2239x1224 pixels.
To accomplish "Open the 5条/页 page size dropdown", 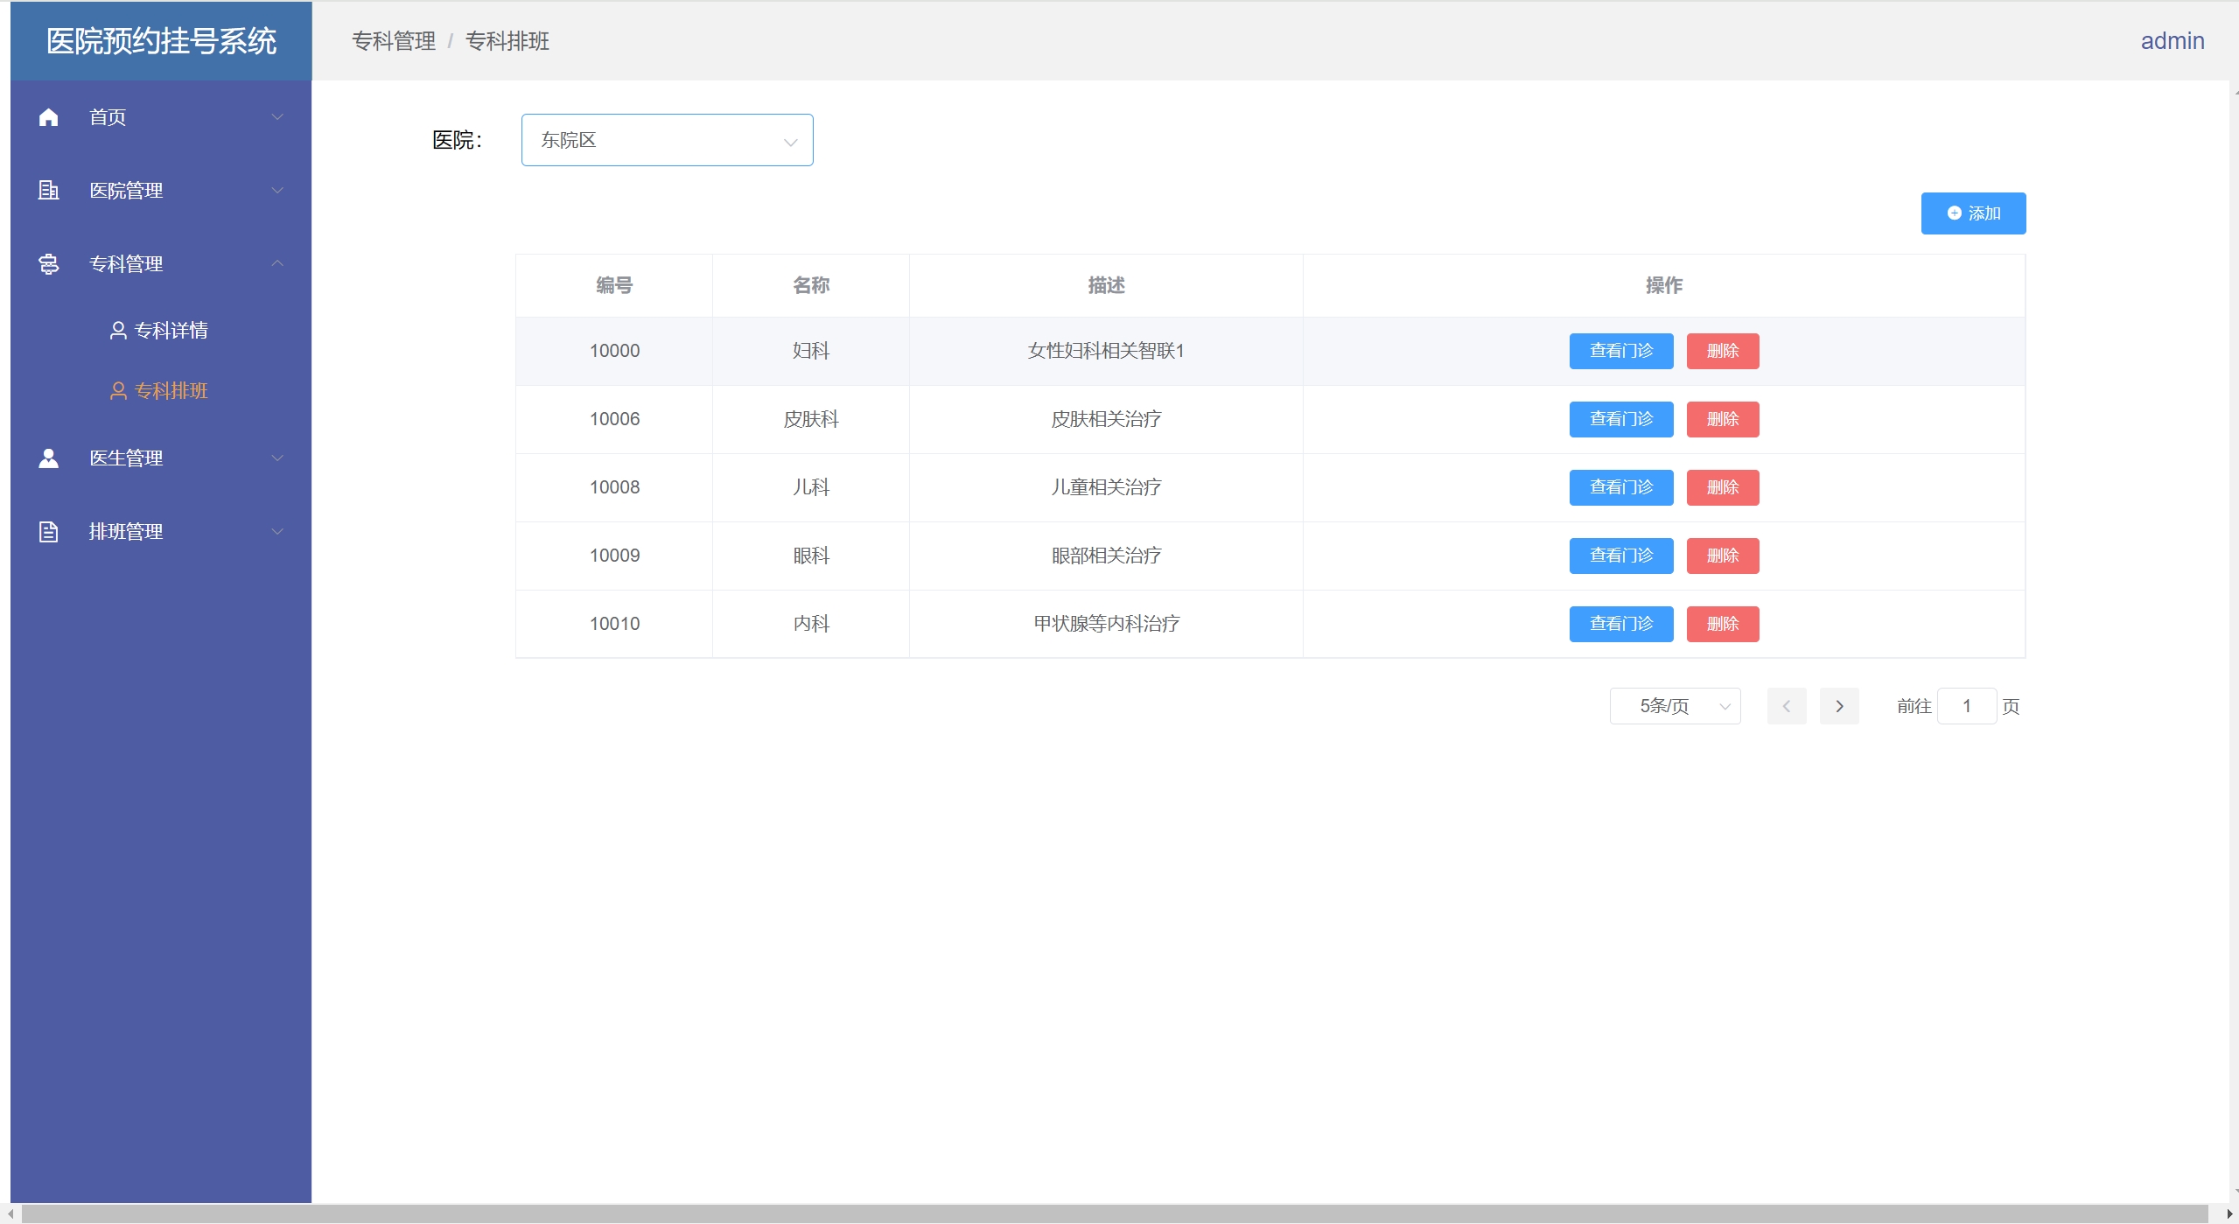I will [1674, 706].
